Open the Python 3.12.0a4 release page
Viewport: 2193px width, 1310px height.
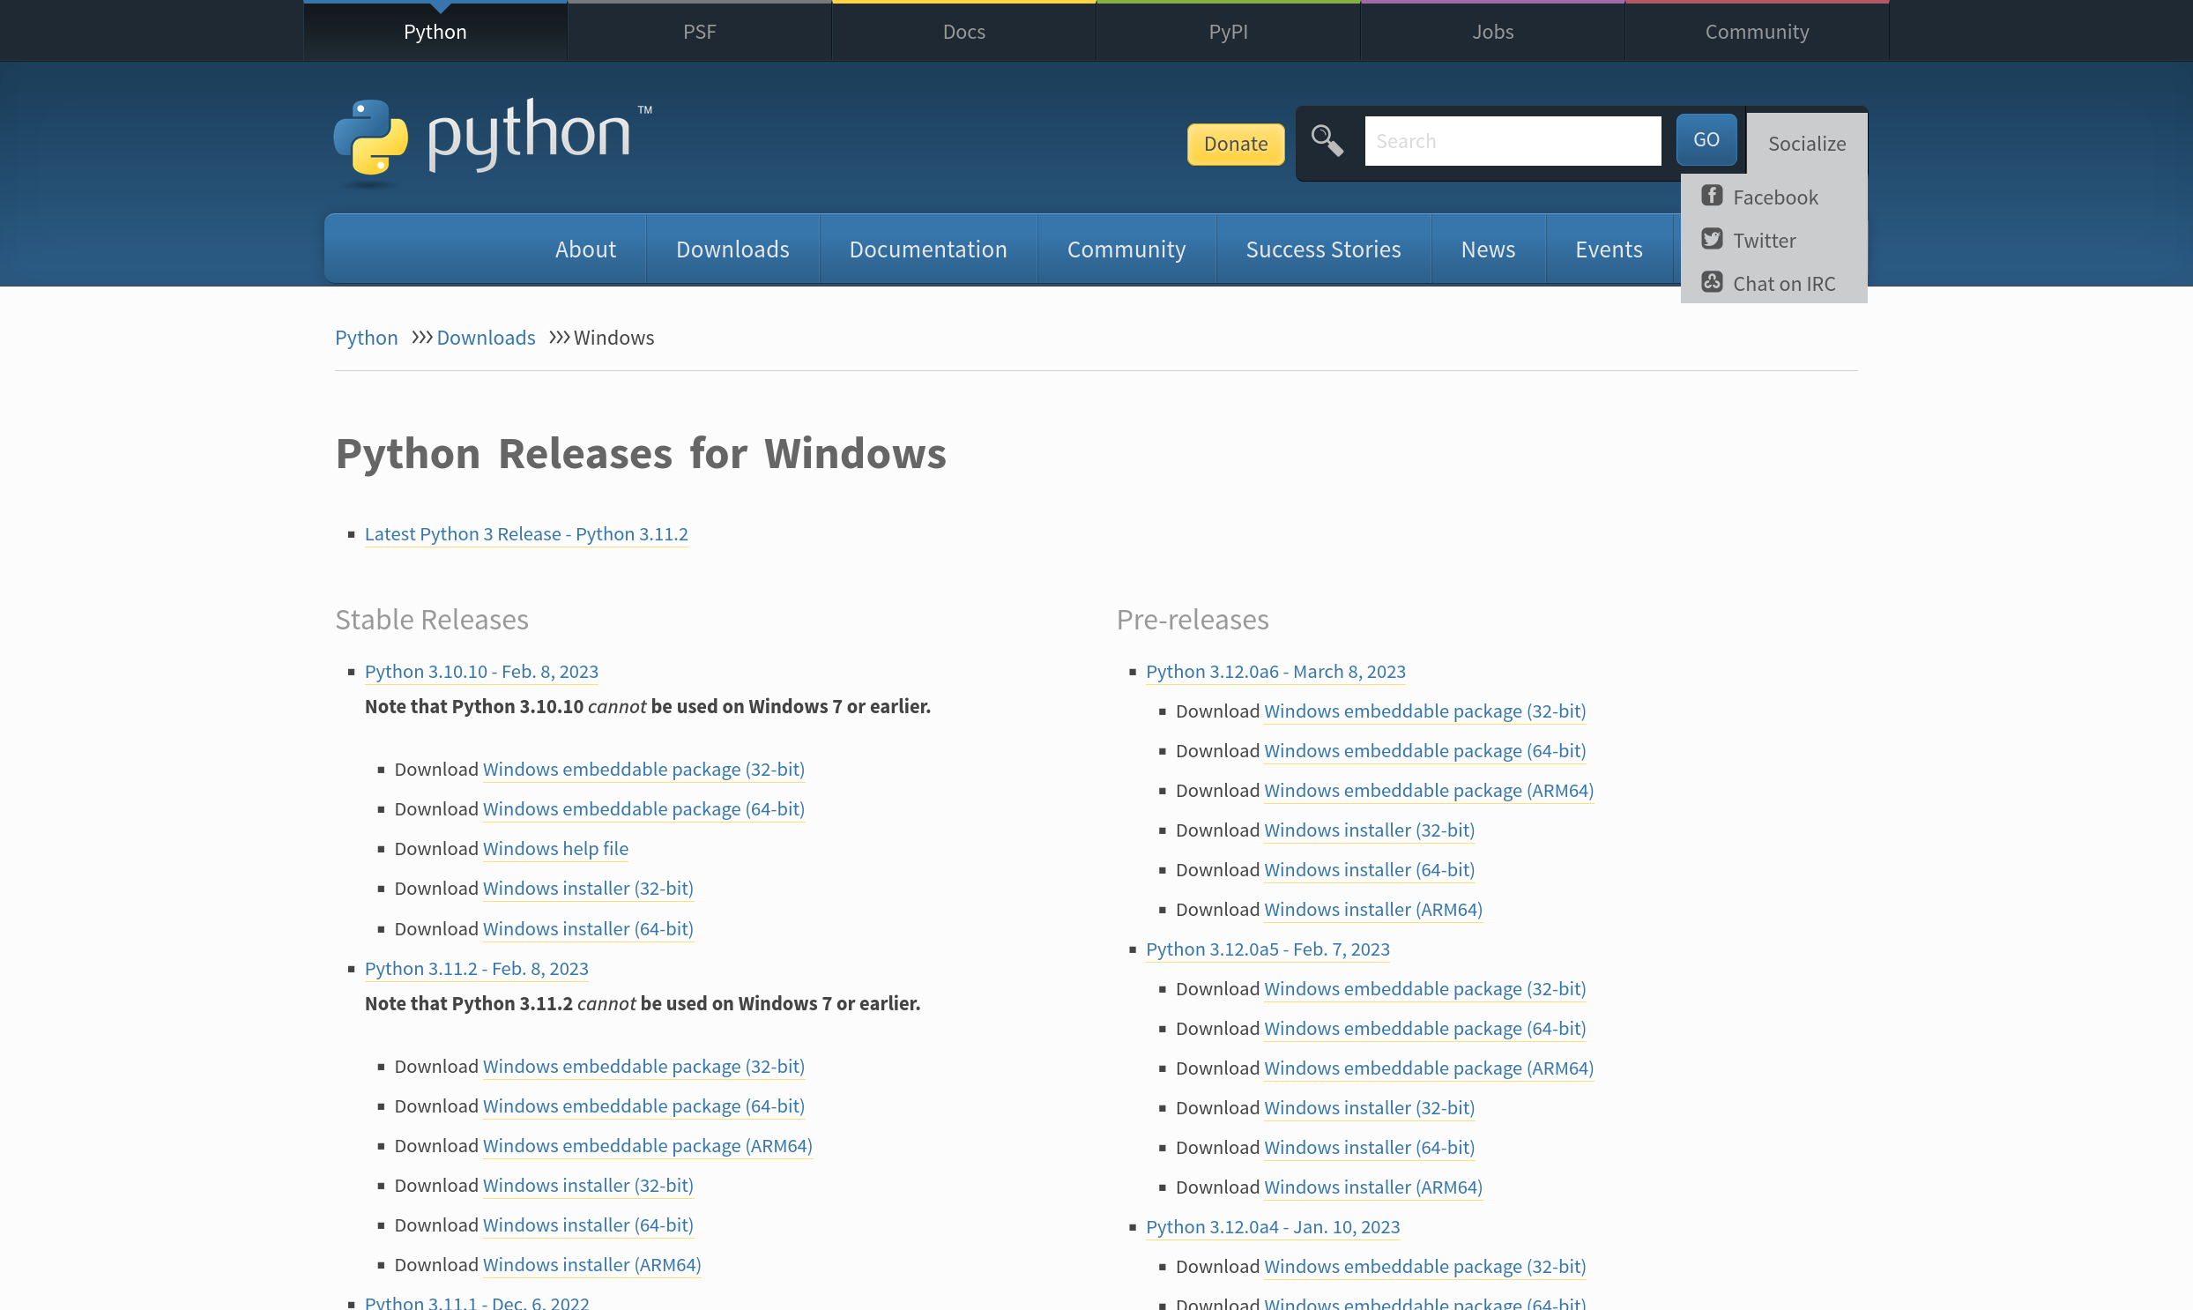tap(1273, 1226)
